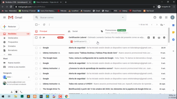Archive the Certificación Laboral email
The width and height of the screenshot is (177, 99).
point(149,37)
